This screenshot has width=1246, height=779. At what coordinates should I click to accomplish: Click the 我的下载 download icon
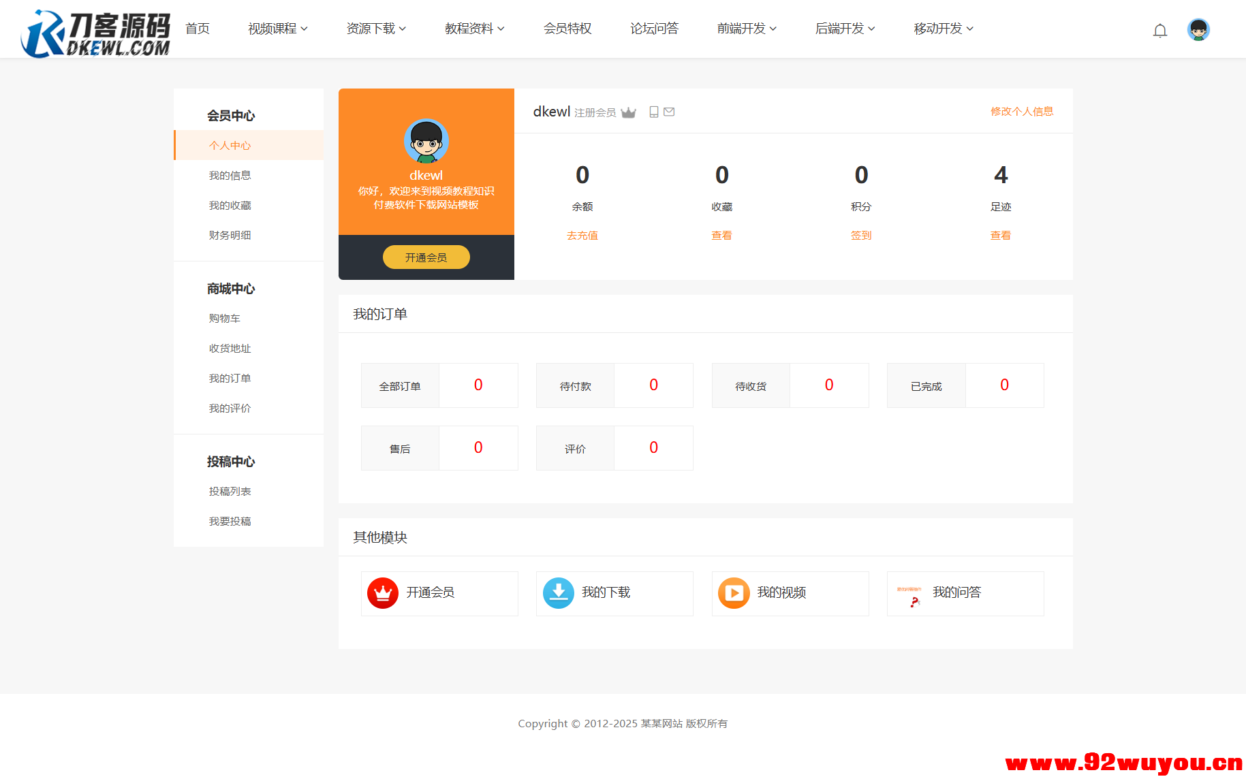558,593
